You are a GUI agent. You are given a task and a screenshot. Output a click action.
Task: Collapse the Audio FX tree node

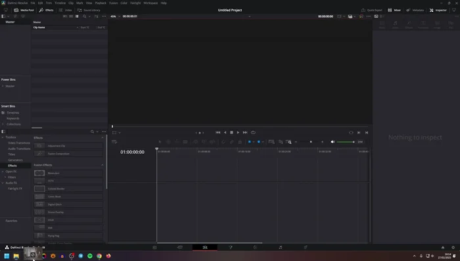pos(3,183)
